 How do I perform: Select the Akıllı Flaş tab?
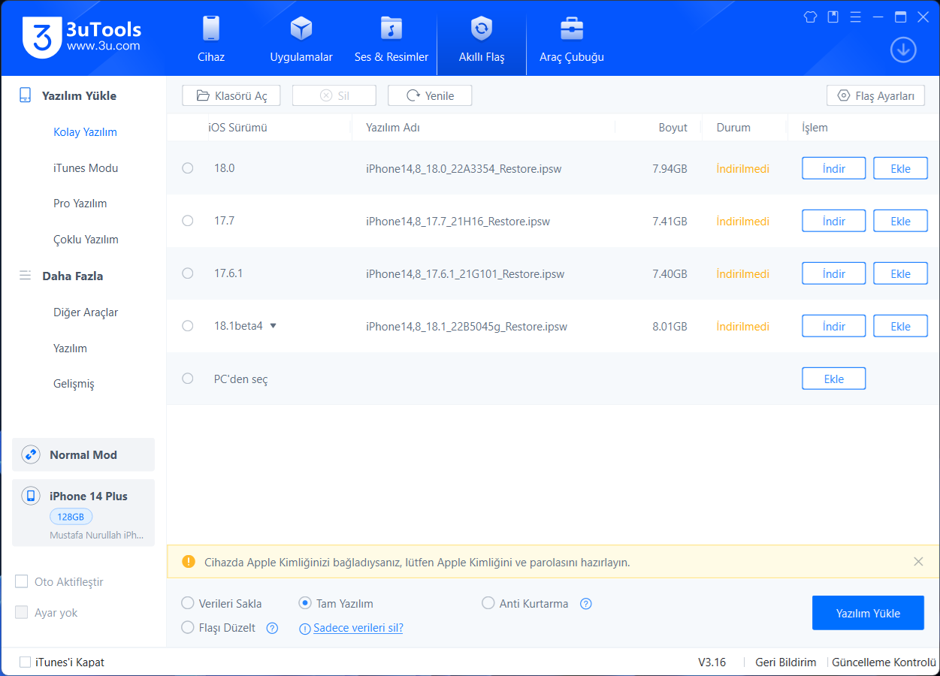coord(482,39)
